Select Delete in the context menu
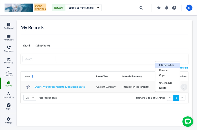 tap(168, 88)
